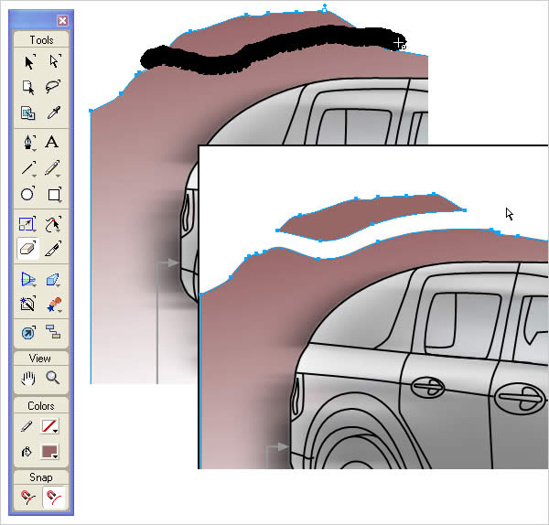Click the car's rear door handle
Screen dimensions: 549x525
click(x=428, y=387)
